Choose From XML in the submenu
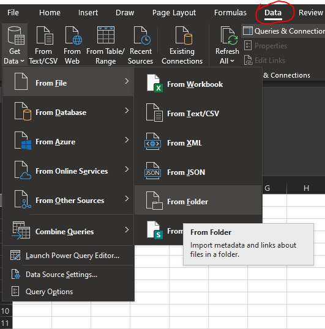 (198, 143)
